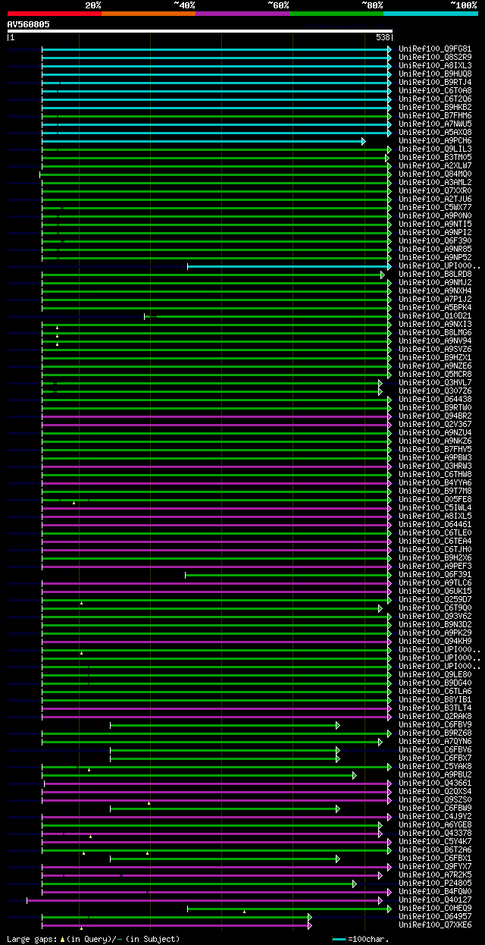Click the red 20% identity legend segment
The height and width of the screenshot is (945, 485).
pyautogui.click(x=55, y=14)
